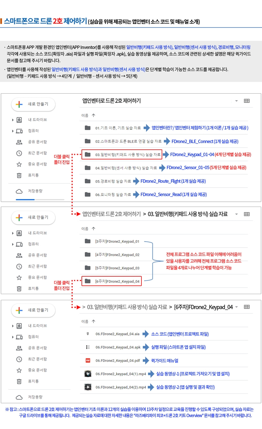Click 새로 만들기 button in bottom panel
262x429 pixels.
[33, 310]
